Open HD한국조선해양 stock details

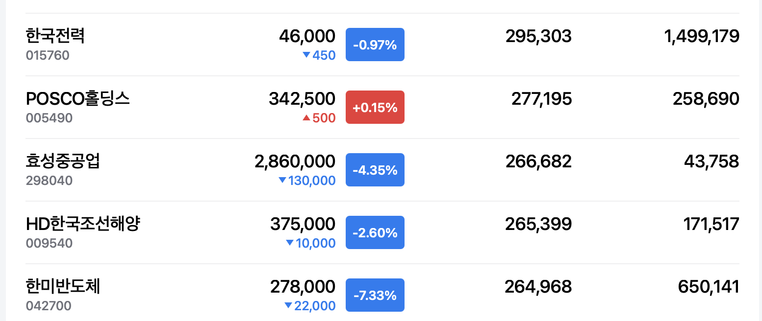coord(83,224)
